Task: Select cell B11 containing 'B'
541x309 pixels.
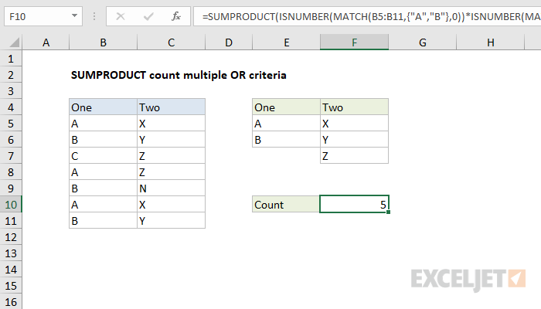Action: [x=103, y=221]
